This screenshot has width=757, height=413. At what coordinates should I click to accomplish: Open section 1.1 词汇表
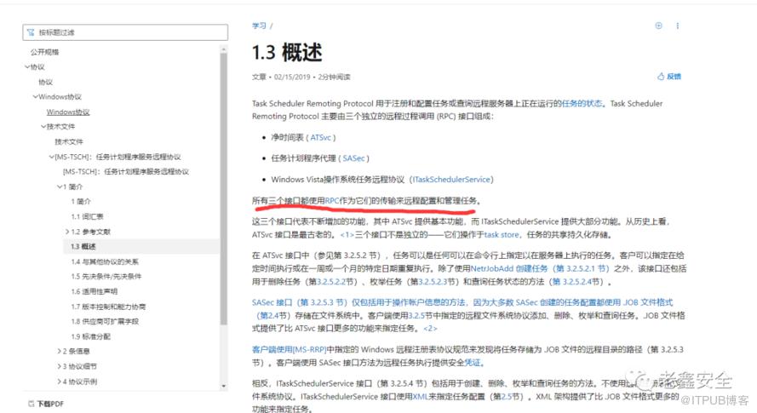88,216
